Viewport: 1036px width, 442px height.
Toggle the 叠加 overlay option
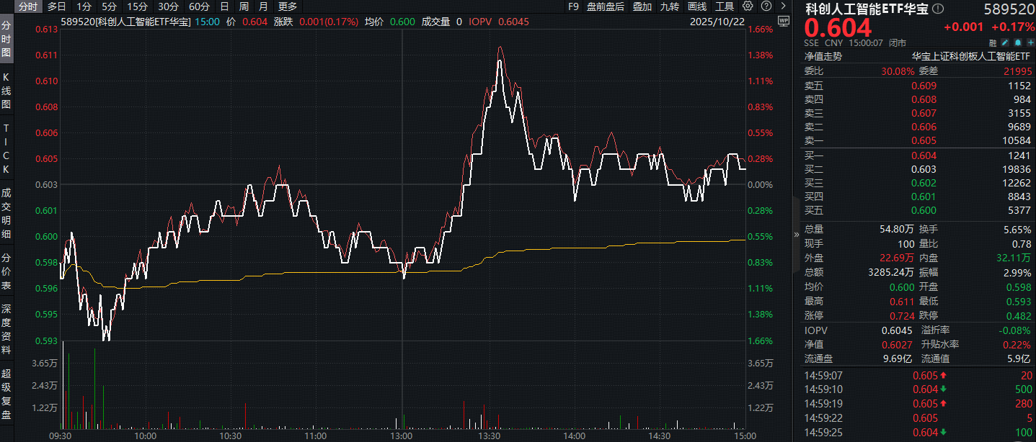point(642,6)
